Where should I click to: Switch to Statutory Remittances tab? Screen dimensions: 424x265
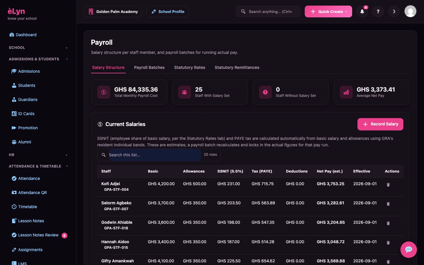[x=237, y=67]
